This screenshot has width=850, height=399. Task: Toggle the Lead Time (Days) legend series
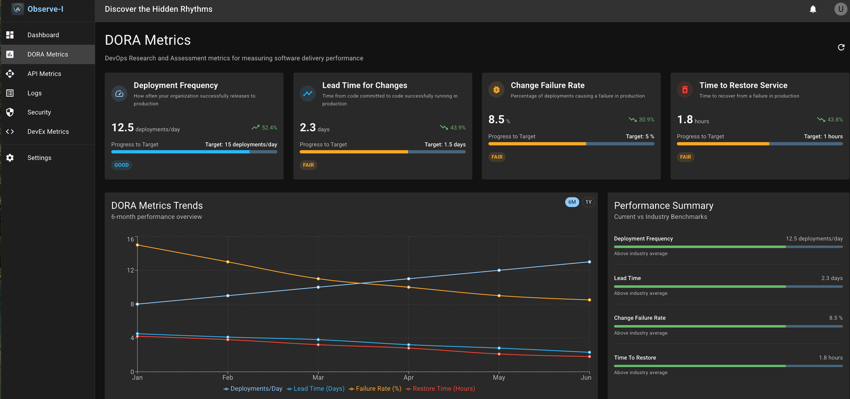[316, 389]
